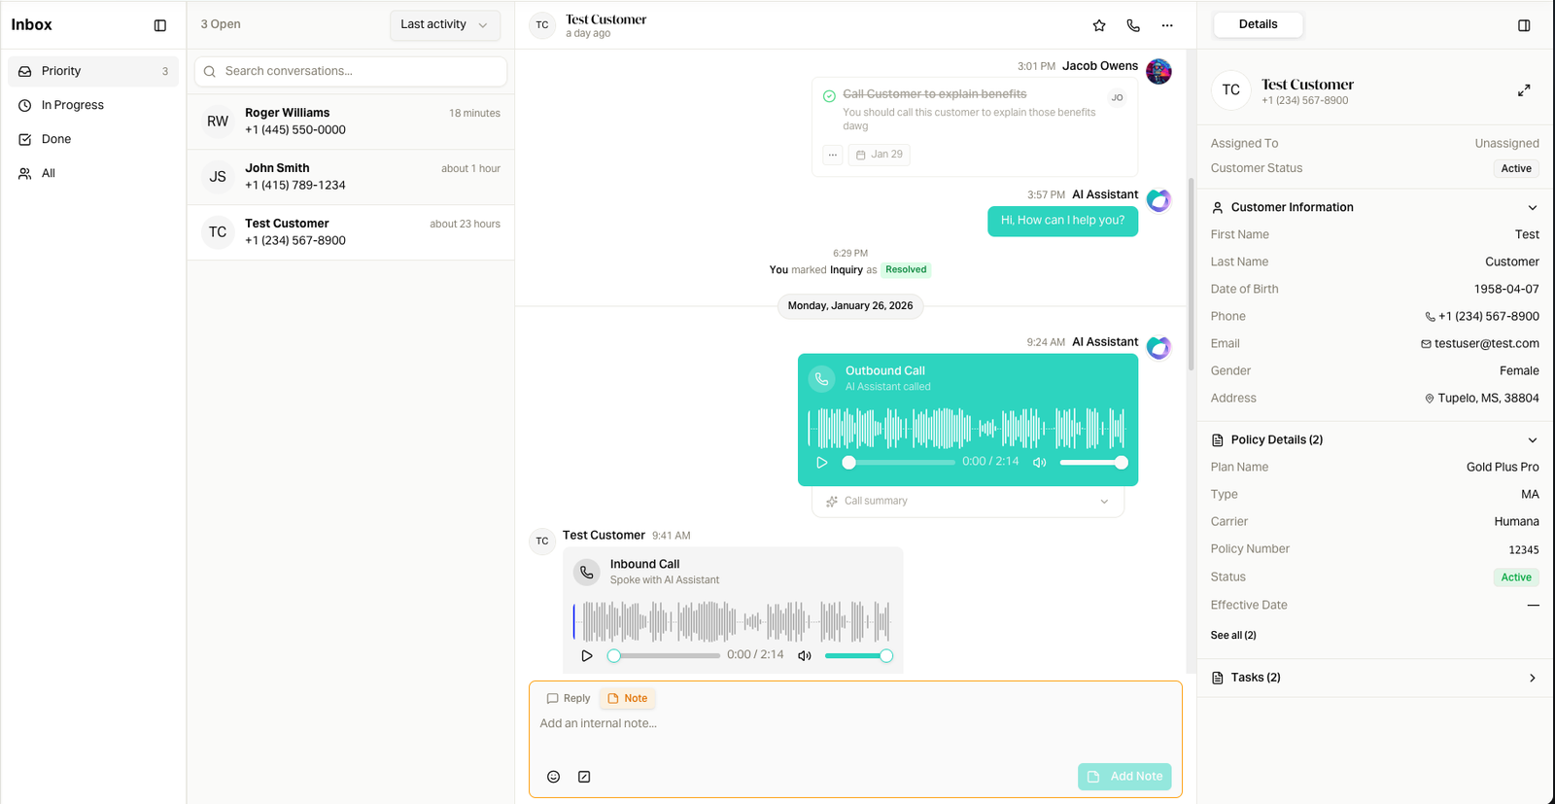Open the Details tab
Screen dimensions: 1555x804
pyautogui.click(x=1258, y=24)
